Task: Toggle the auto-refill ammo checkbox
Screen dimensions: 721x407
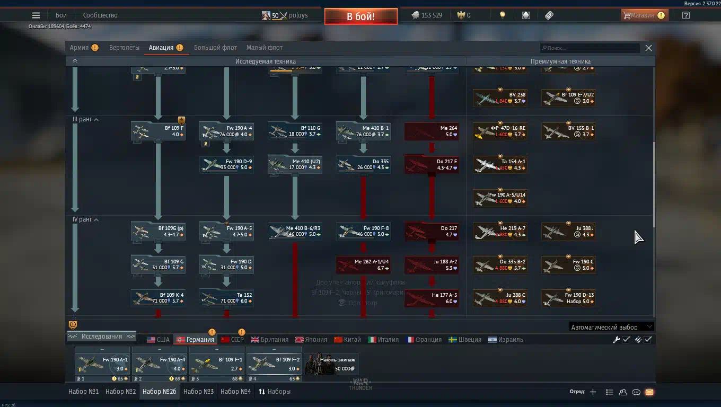Action: [x=648, y=340]
